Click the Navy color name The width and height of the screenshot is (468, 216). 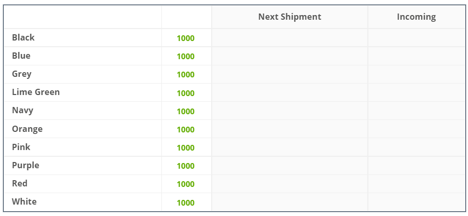tap(23, 110)
